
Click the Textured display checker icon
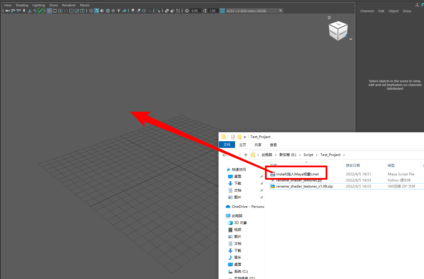point(113,11)
